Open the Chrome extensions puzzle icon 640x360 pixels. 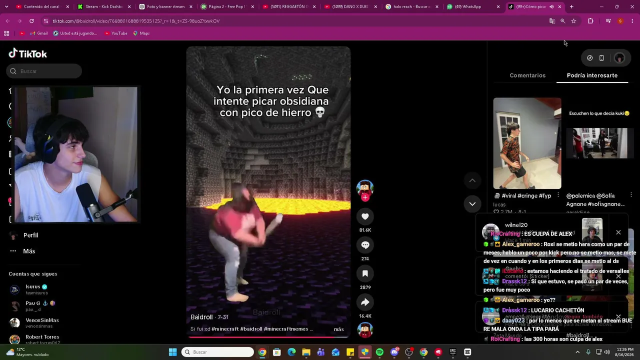click(x=590, y=21)
